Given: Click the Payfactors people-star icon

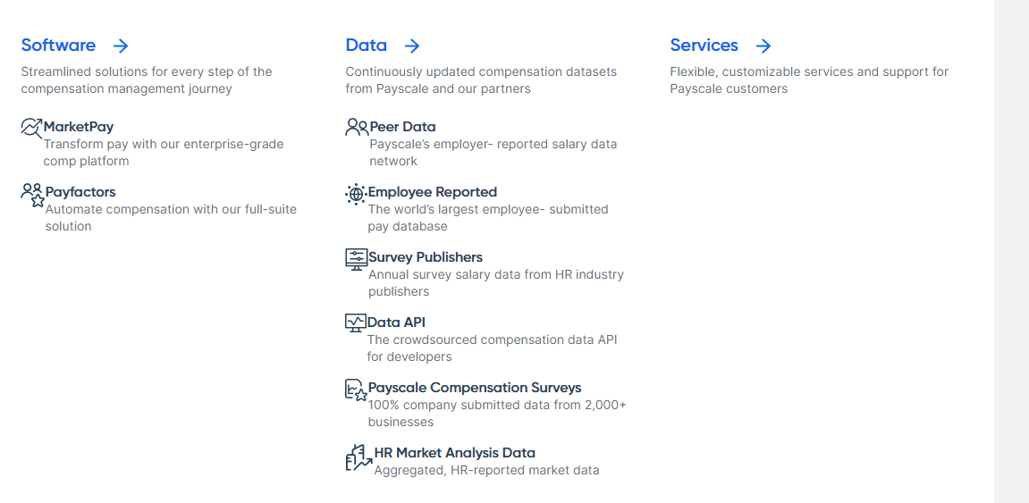Looking at the screenshot, I should (x=32, y=196).
